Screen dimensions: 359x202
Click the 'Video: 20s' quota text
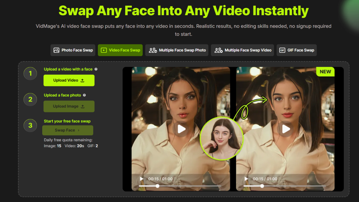74,146
